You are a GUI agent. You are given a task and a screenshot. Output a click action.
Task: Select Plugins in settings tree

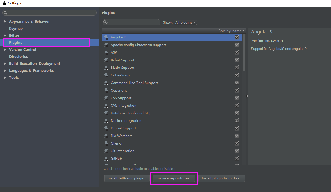point(15,43)
